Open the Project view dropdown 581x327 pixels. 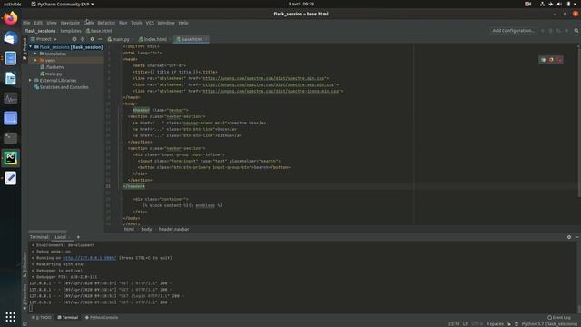click(x=44, y=39)
